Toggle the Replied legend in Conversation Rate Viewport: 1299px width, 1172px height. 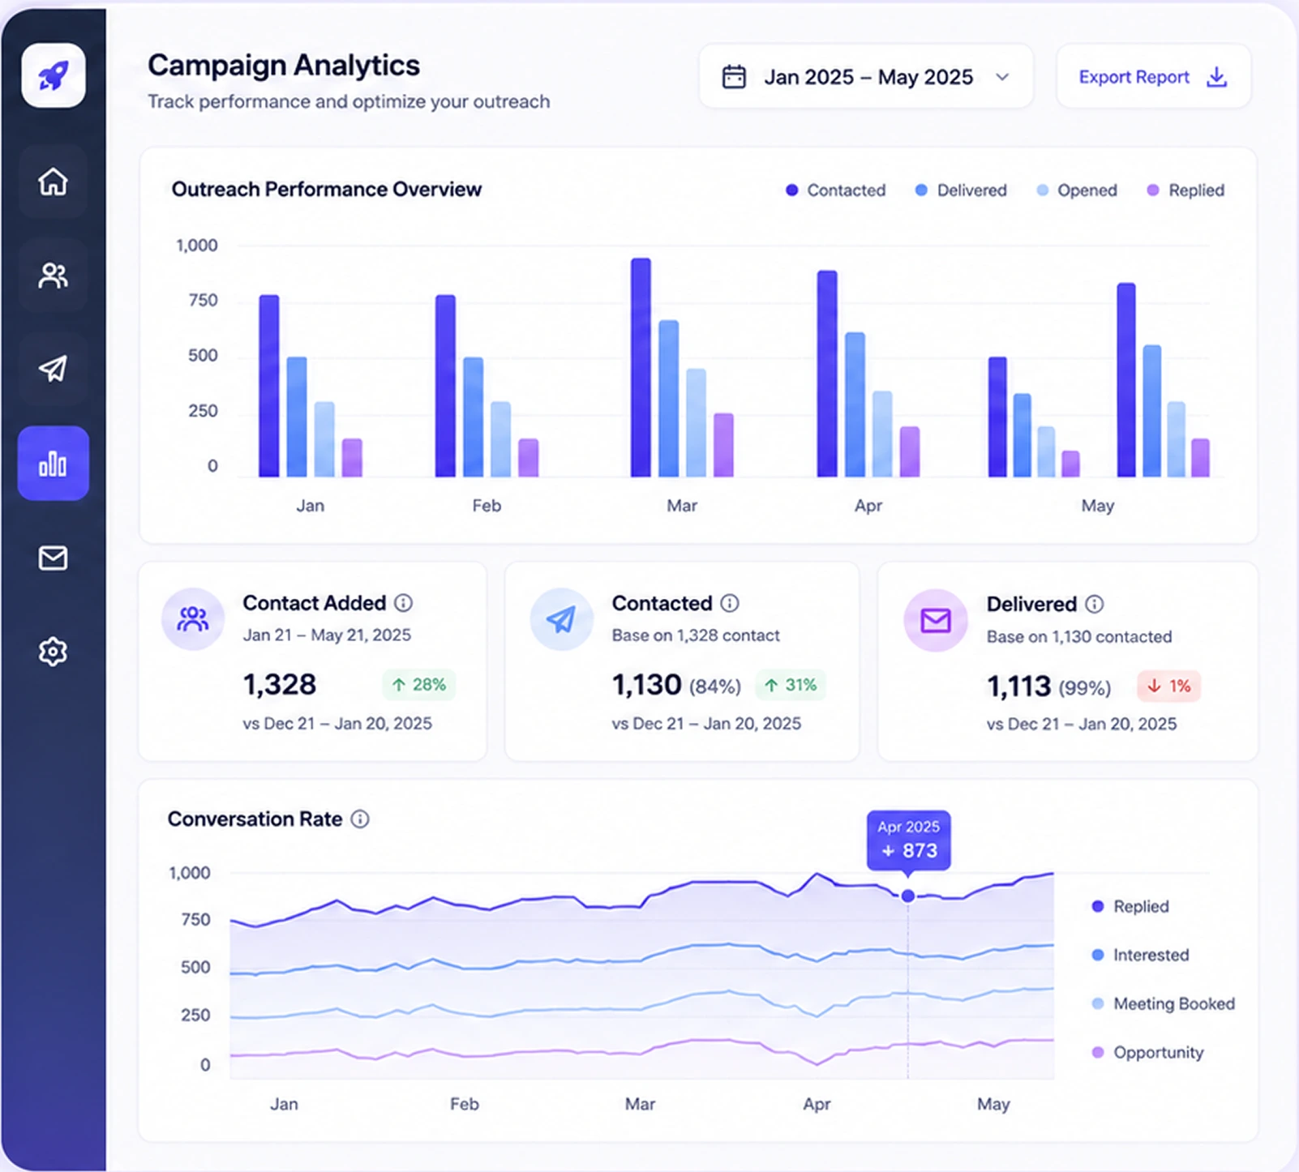[x=1130, y=906]
